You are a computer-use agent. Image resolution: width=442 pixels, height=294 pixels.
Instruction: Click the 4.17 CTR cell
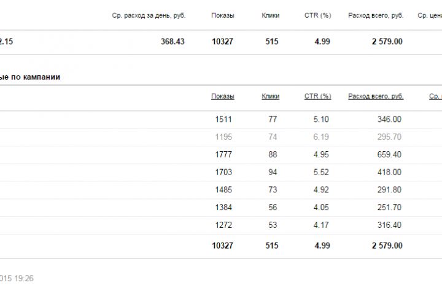point(321,225)
